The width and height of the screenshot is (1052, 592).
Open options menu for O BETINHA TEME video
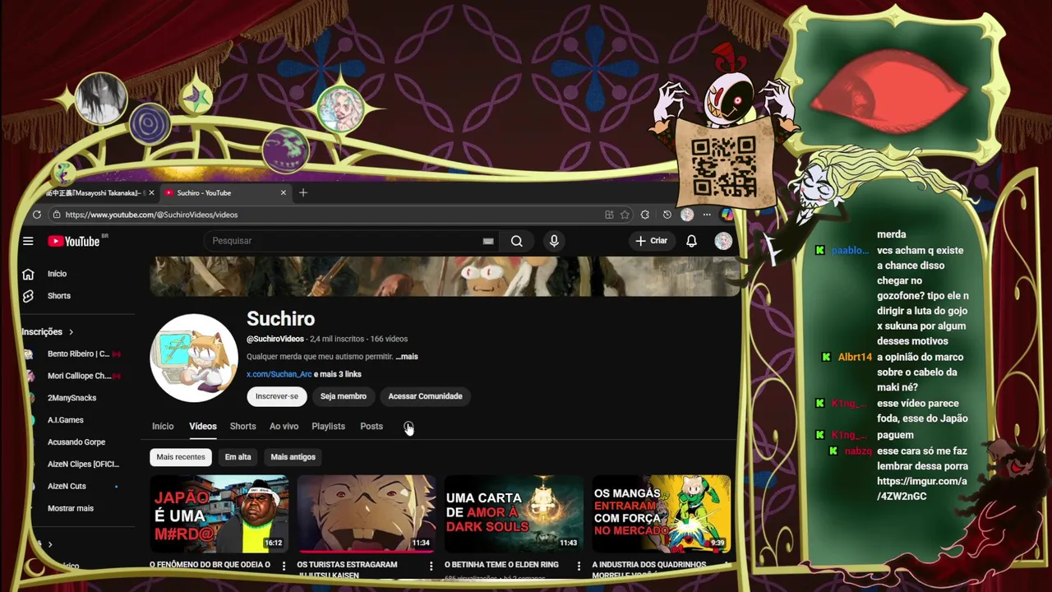tap(579, 566)
